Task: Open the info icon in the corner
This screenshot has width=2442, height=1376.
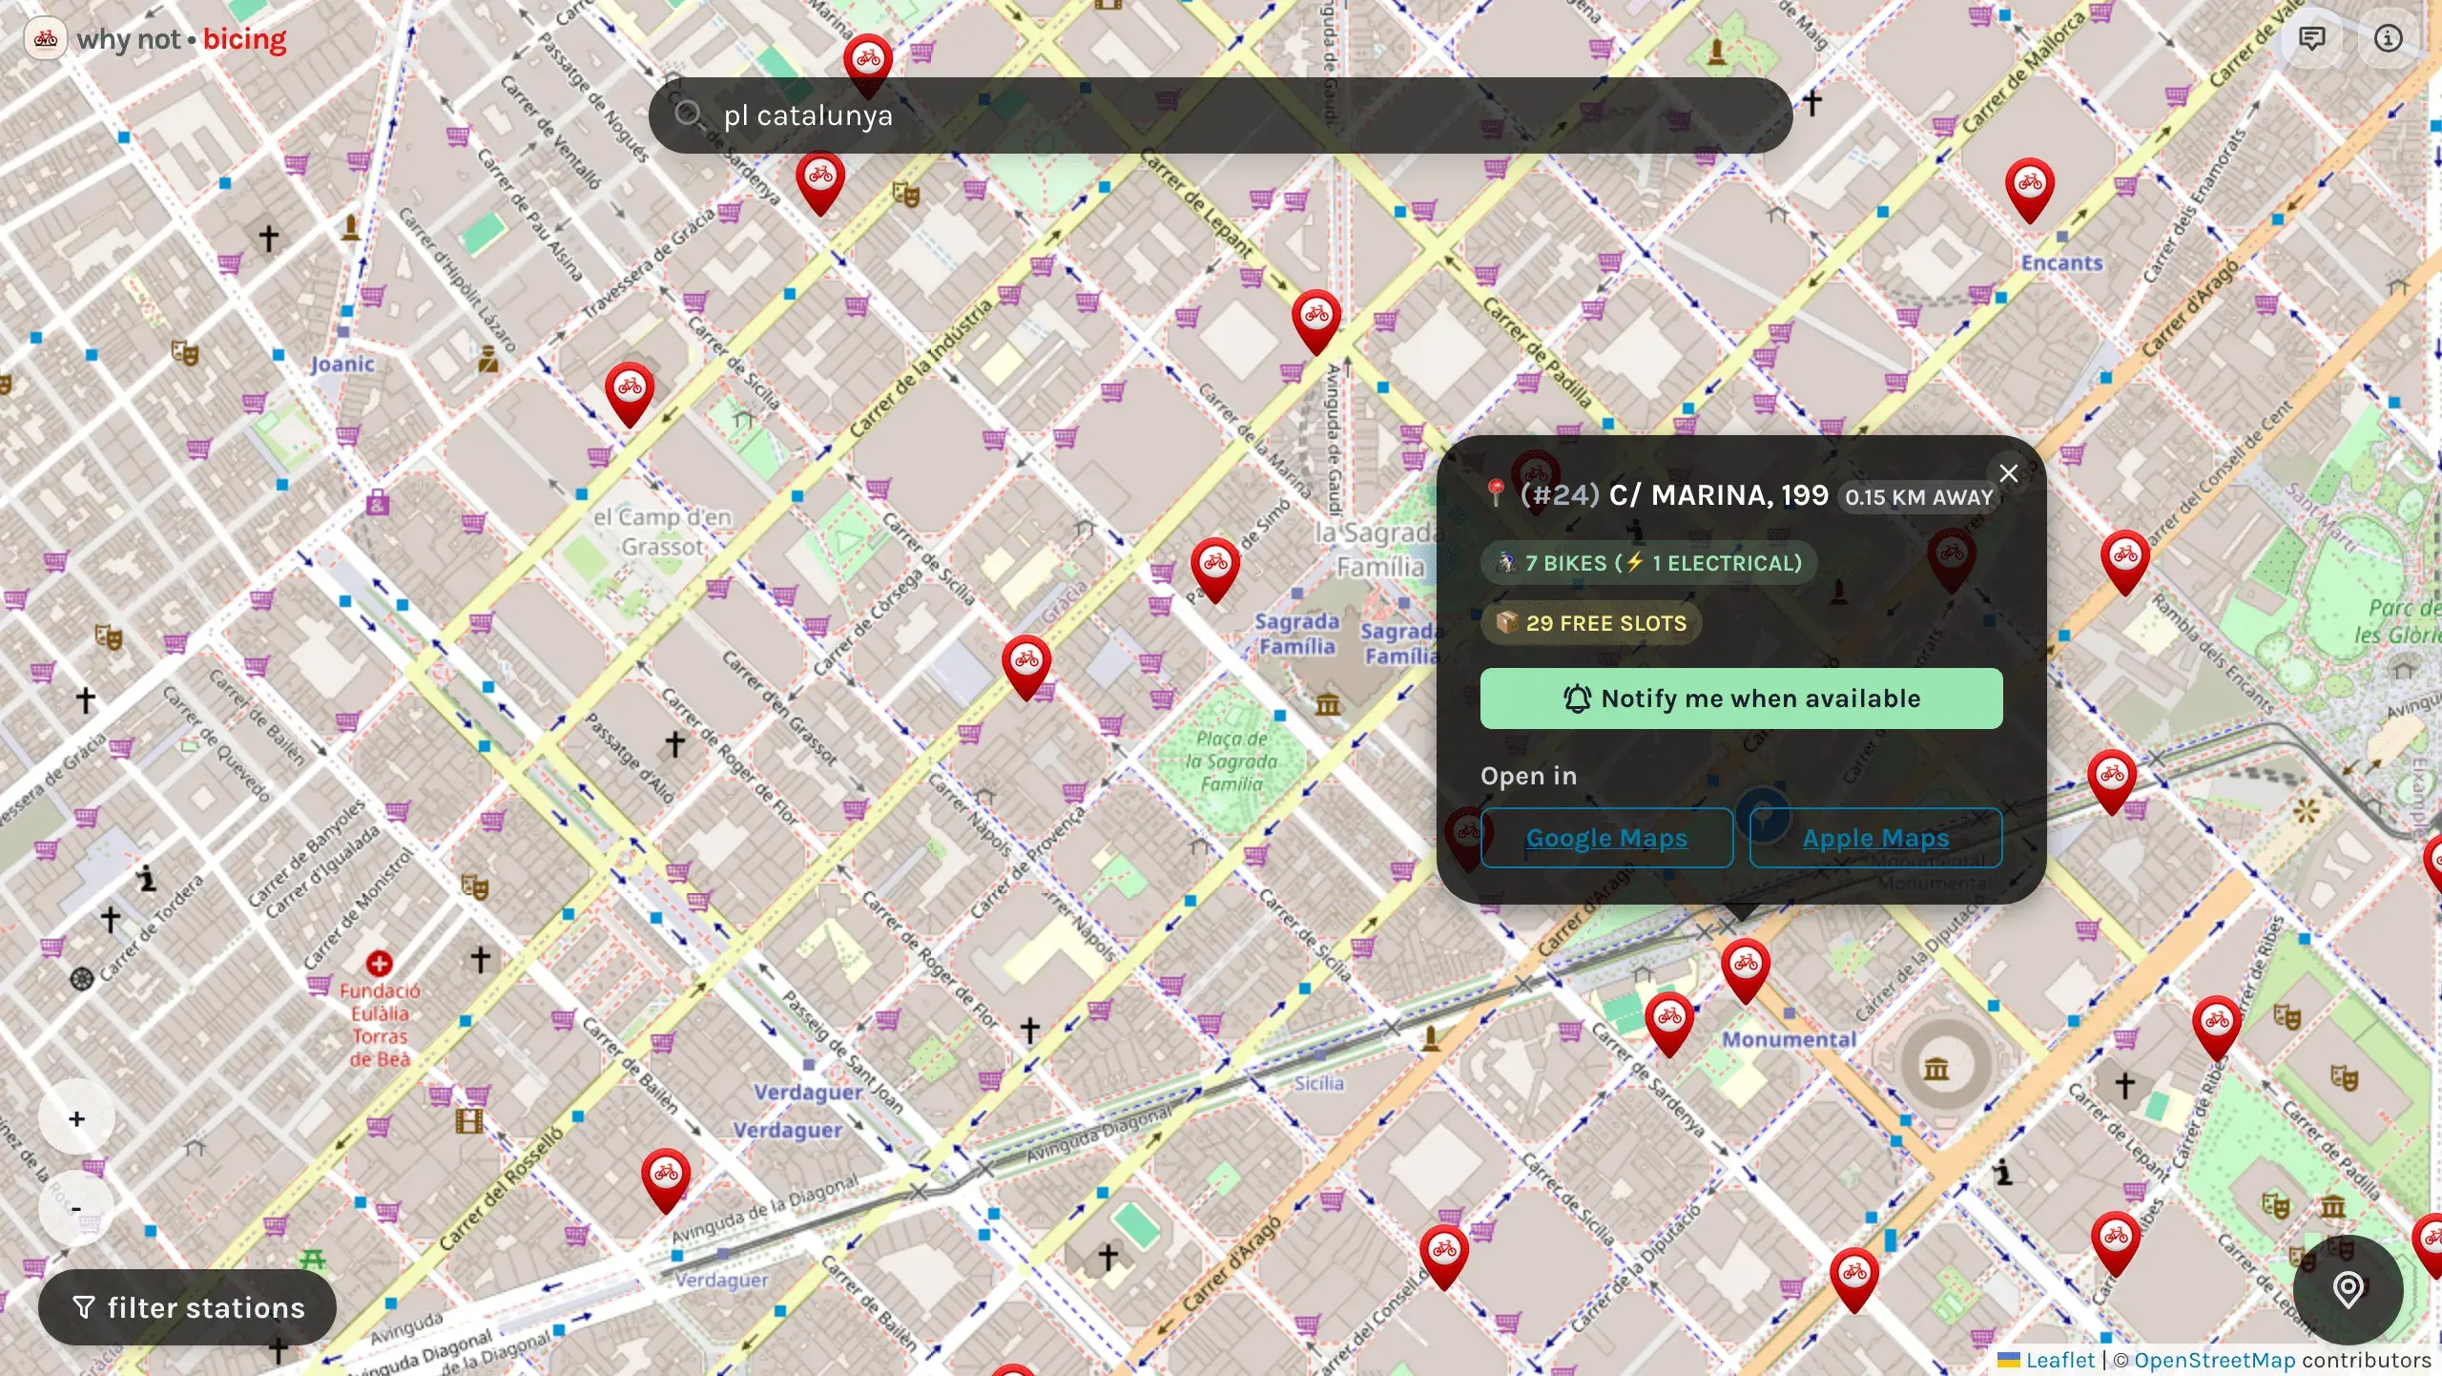Action: click(x=2389, y=39)
